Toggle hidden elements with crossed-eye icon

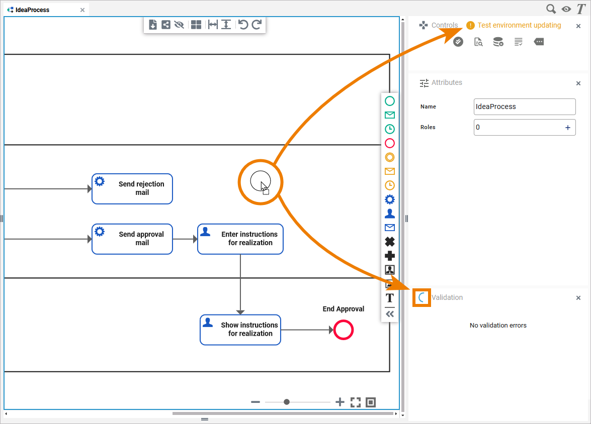(179, 25)
